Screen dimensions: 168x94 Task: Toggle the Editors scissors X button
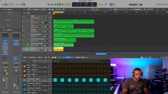point(24,4)
